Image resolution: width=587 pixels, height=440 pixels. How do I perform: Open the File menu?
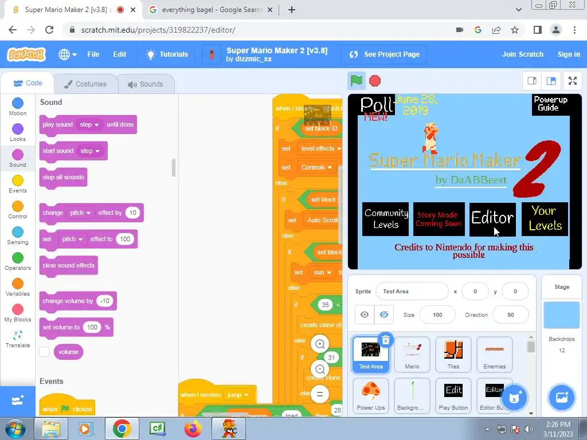[x=93, y=54]
